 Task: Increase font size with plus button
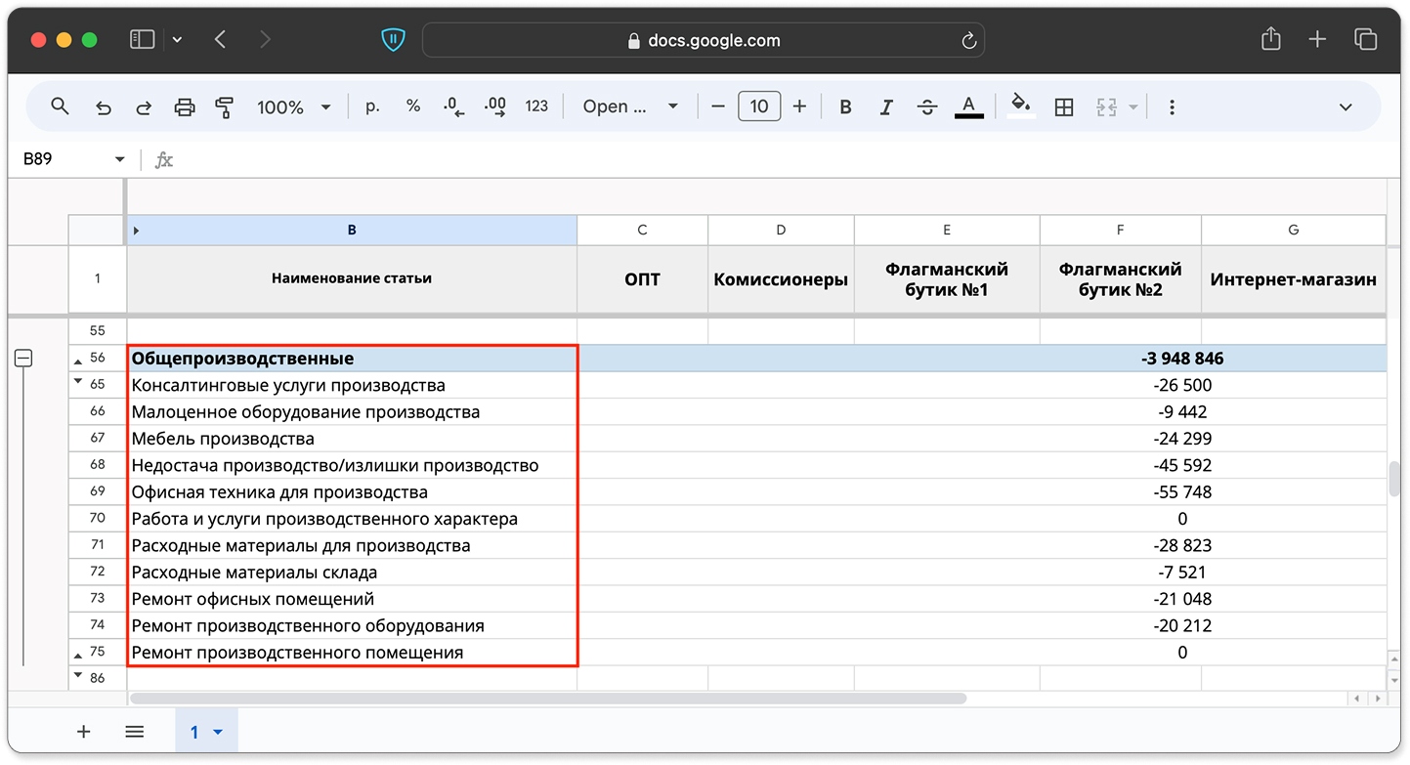pyautogui.click(x=799, y=106)
